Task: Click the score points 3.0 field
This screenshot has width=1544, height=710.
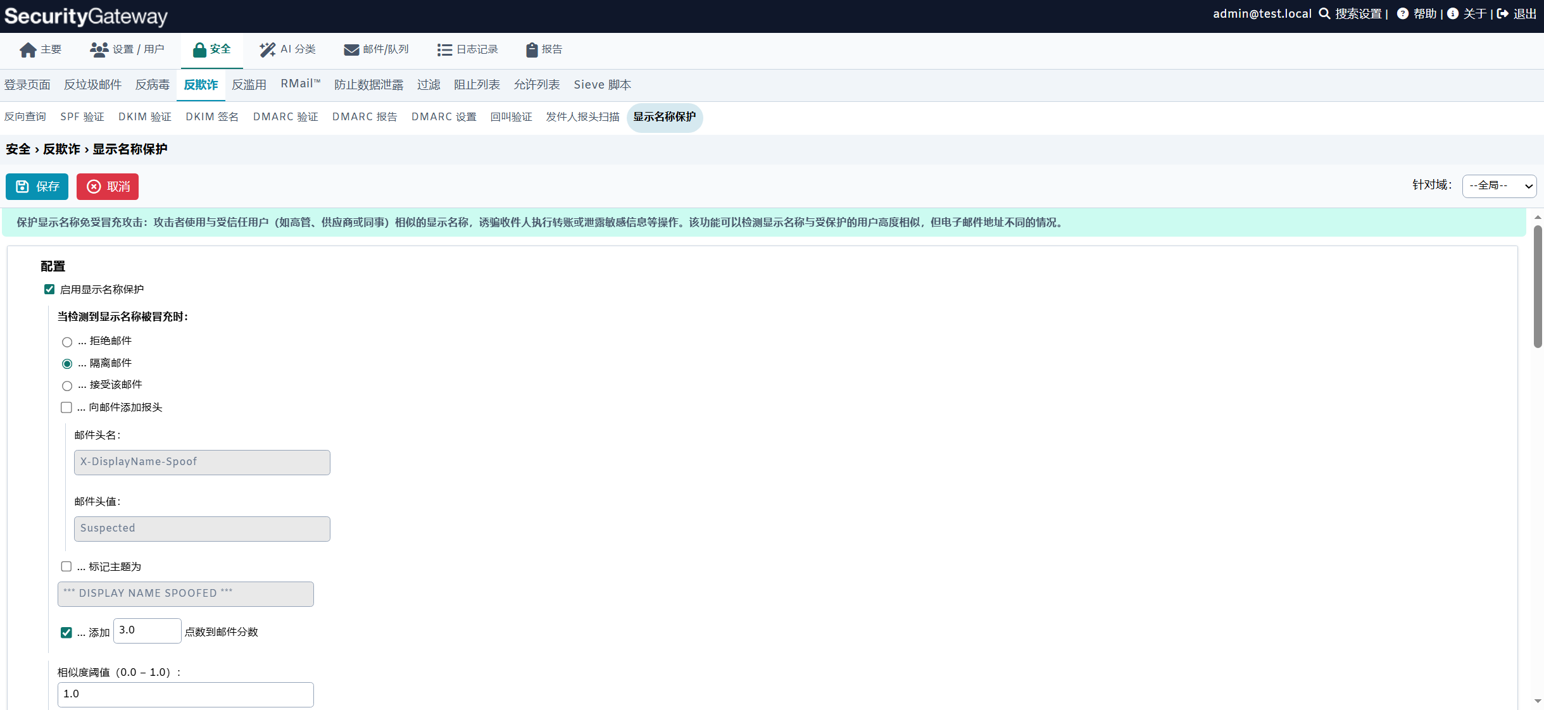Action: pyautogui.click(x=147, y=631)
